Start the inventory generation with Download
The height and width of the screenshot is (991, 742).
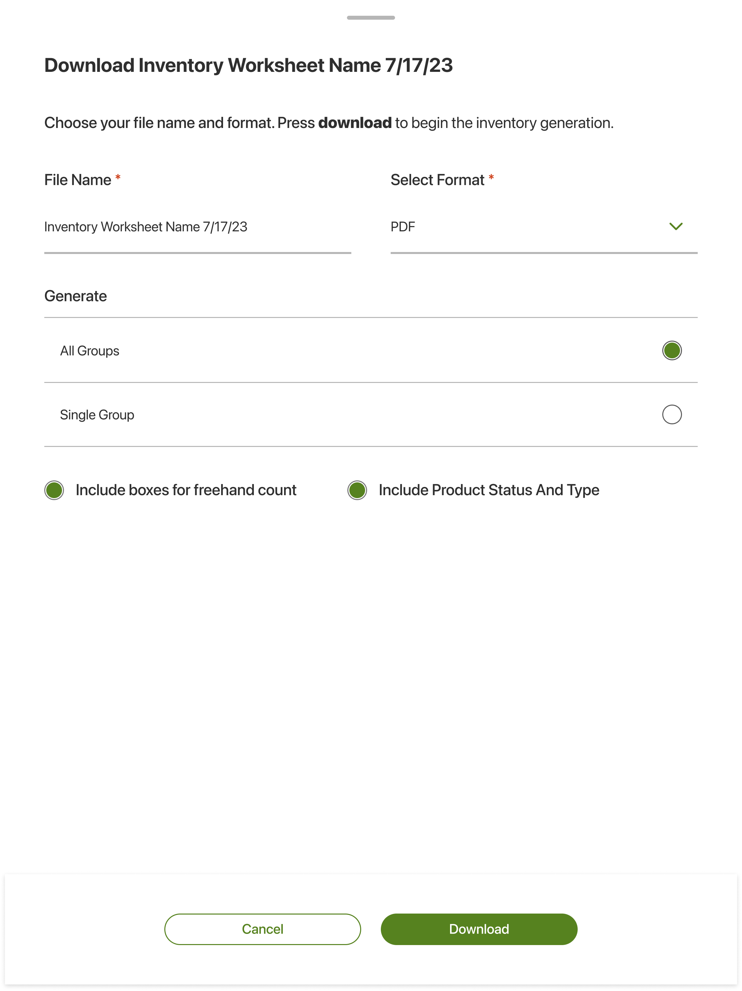(x=479, y=929)
